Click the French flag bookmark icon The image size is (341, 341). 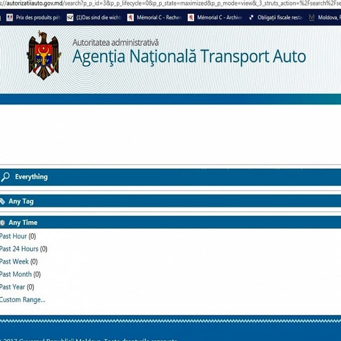click(x=10, y=18)
